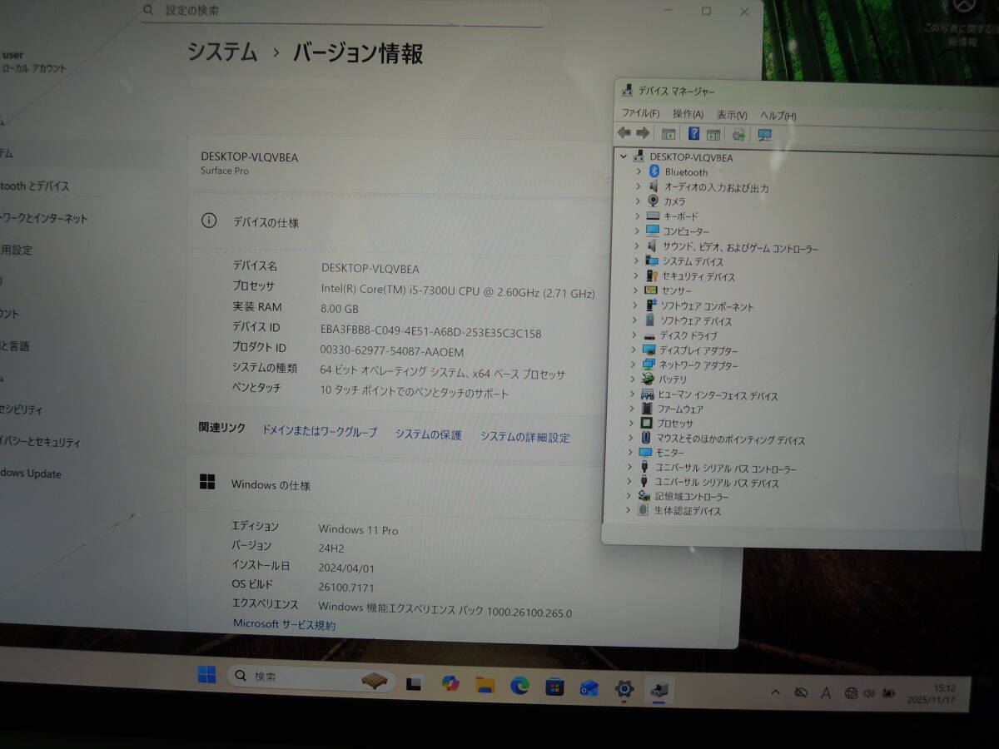Screen dimensions: 999x749
Task: Select the ファームウェア tree item
Action: tap(679, 409)
